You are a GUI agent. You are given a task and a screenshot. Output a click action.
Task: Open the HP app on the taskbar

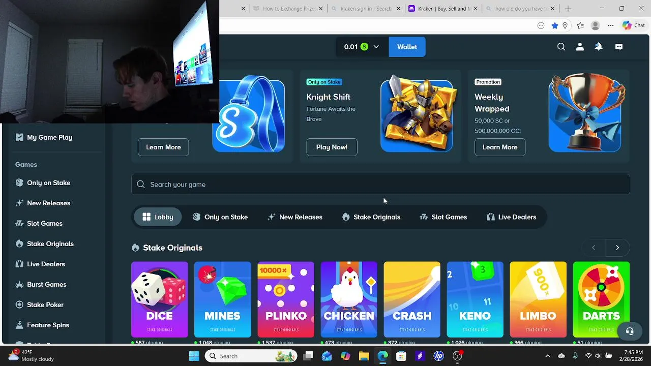coord(438,356)
